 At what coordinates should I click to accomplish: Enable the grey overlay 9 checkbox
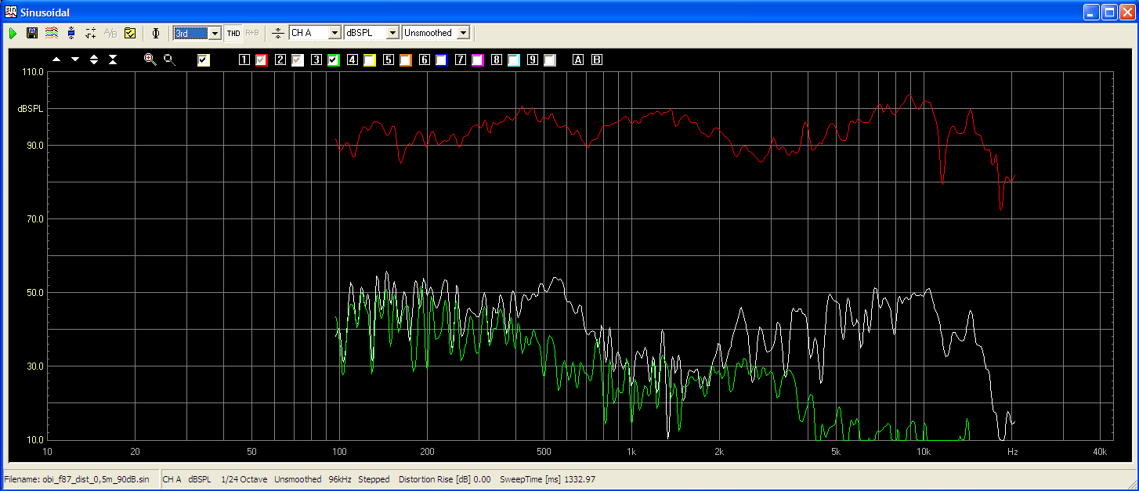[550, 60]
